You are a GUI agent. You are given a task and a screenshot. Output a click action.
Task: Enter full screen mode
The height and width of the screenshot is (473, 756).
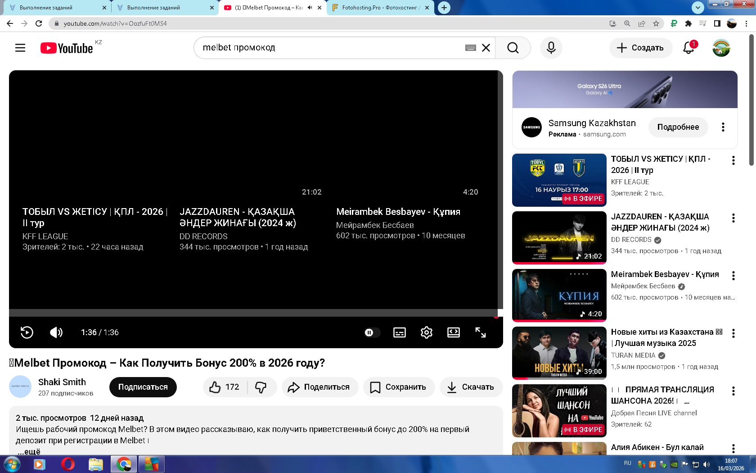pos(481,332)
